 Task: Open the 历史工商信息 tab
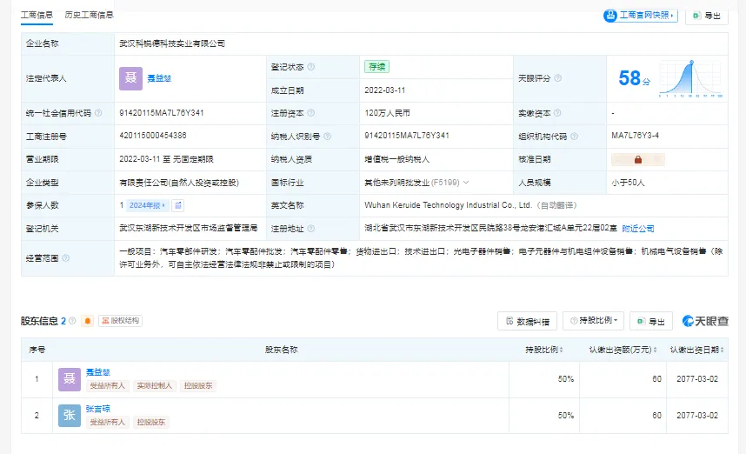[x=89, y=16]
